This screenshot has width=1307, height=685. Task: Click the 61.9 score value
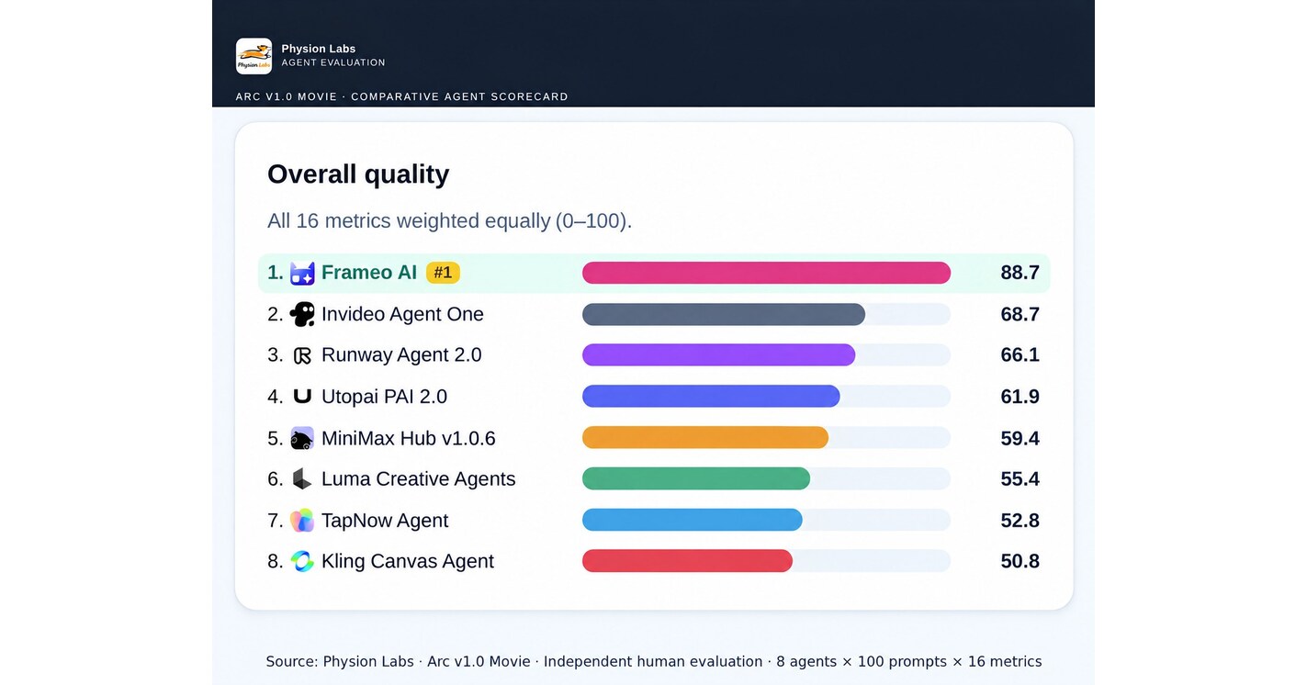(x=1020, y=397)
